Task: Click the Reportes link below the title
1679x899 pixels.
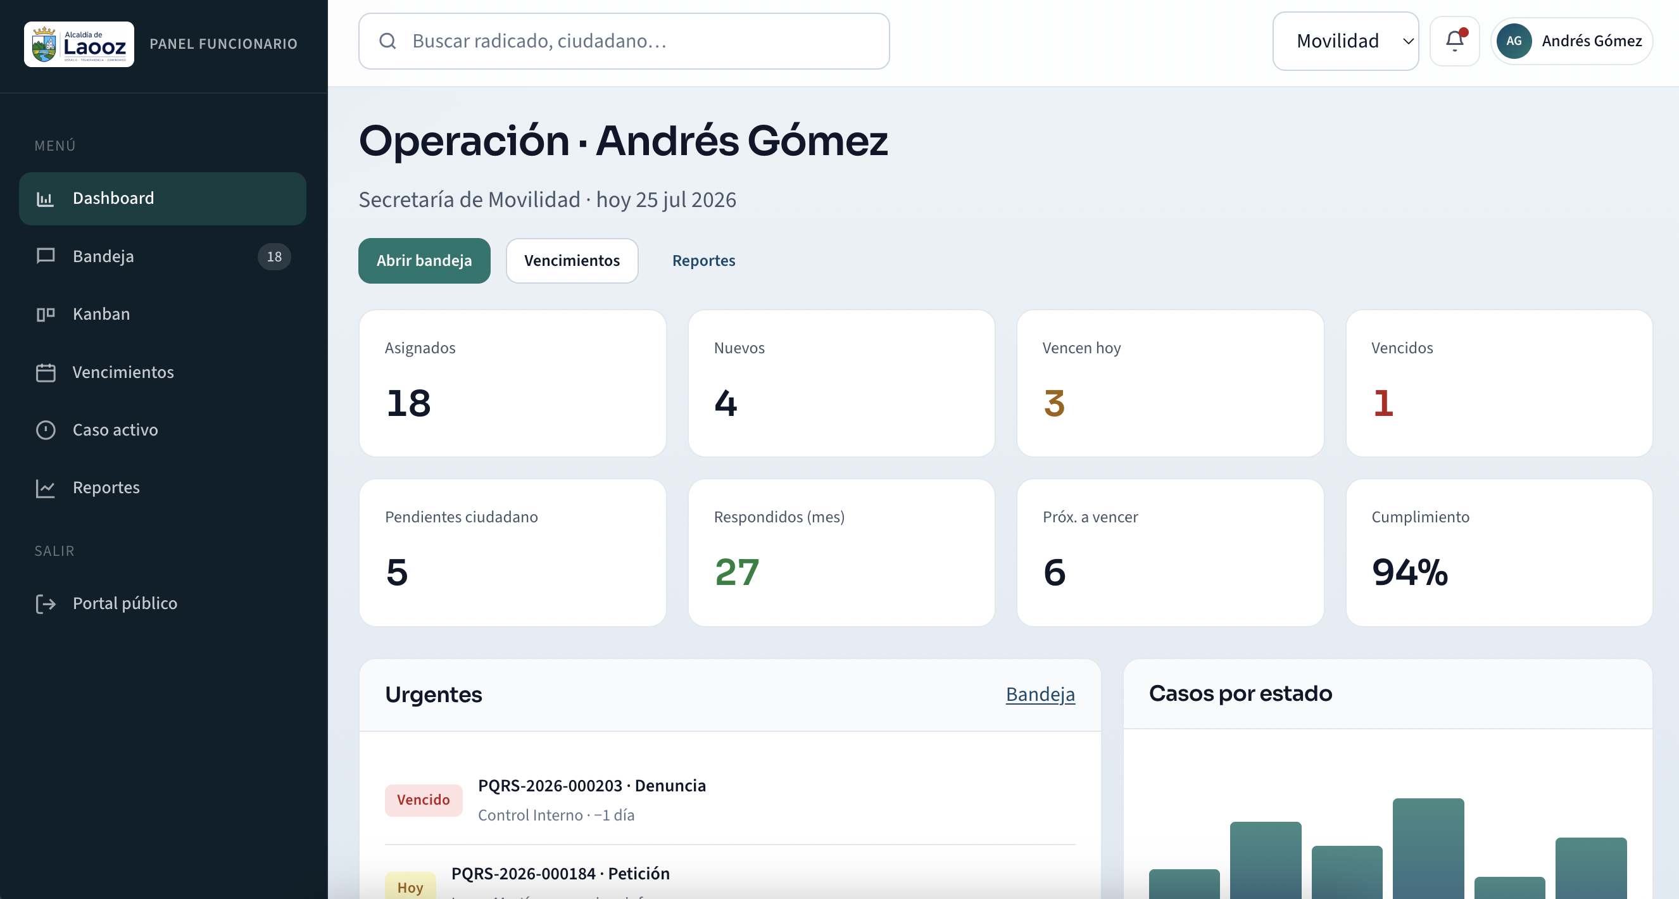Action: 703,261
